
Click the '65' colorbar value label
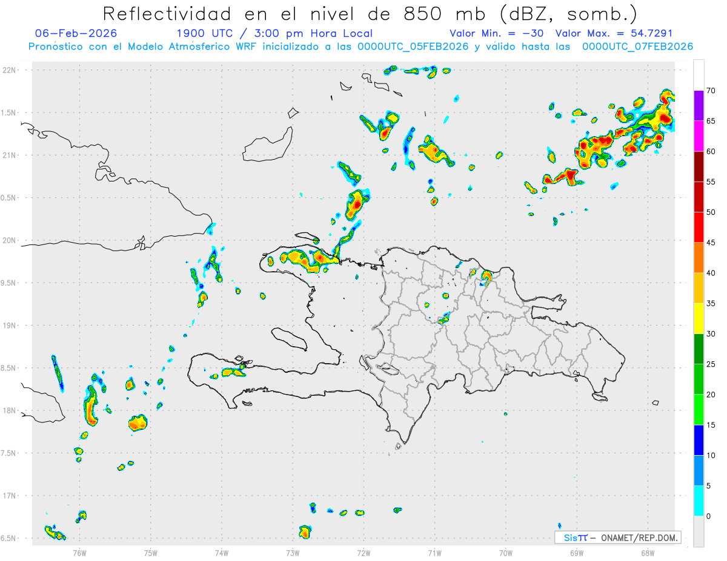click(711, 121)
